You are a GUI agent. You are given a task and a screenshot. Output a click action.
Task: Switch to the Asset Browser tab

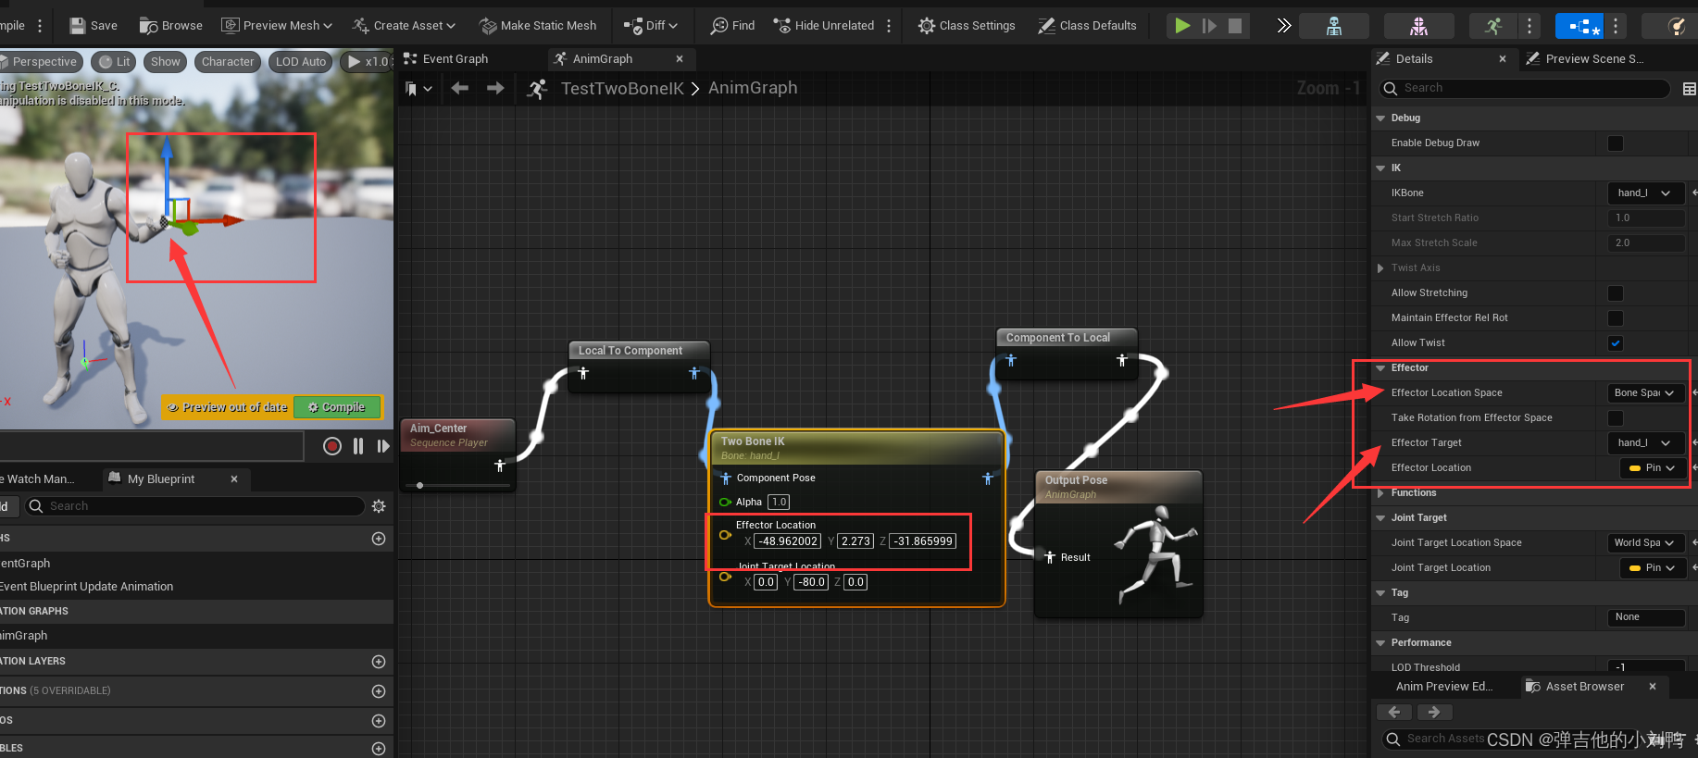(x=1584, y=687)
